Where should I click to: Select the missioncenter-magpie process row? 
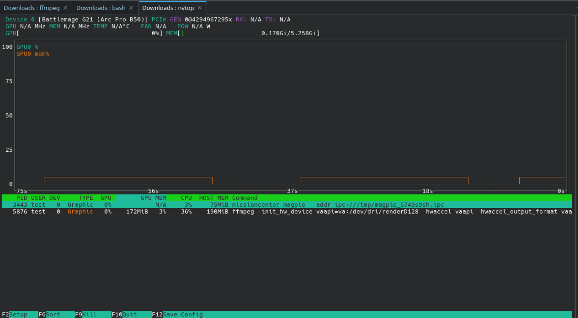click(268, 205)
